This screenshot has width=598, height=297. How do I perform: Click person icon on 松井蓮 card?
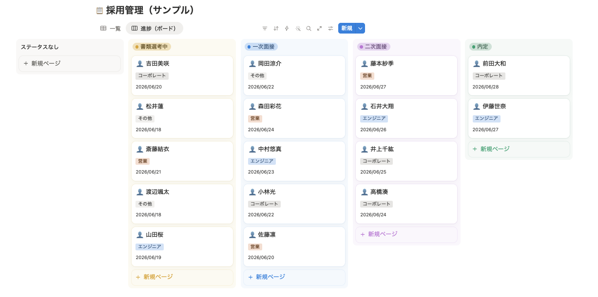click(x=140, y=106)
